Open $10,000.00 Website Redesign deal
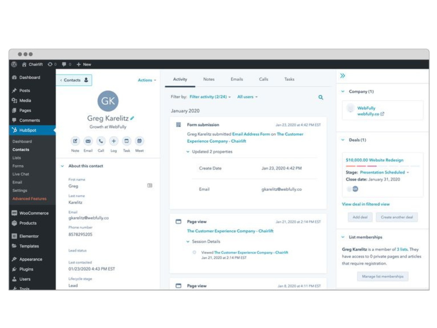The image size is (437, 328). pyautogui.click(x=375, y=160)
